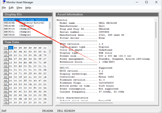Open the View menu

[19, 8]
